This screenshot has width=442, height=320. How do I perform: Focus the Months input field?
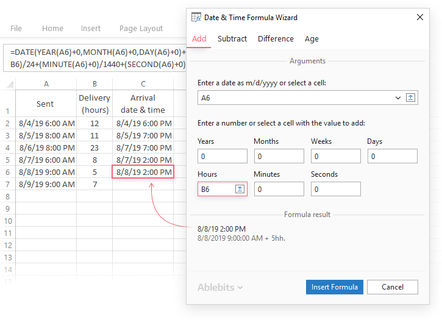point(279,156)
